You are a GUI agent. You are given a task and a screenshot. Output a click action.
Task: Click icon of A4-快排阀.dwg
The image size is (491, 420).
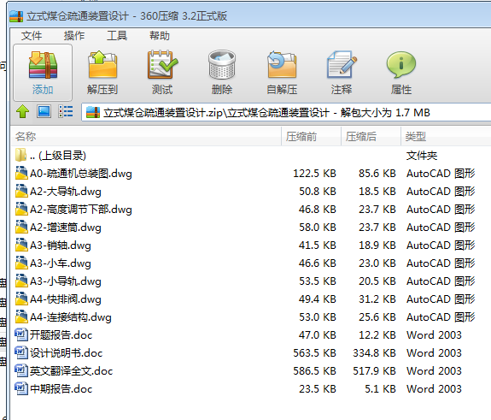coord(21,299)
